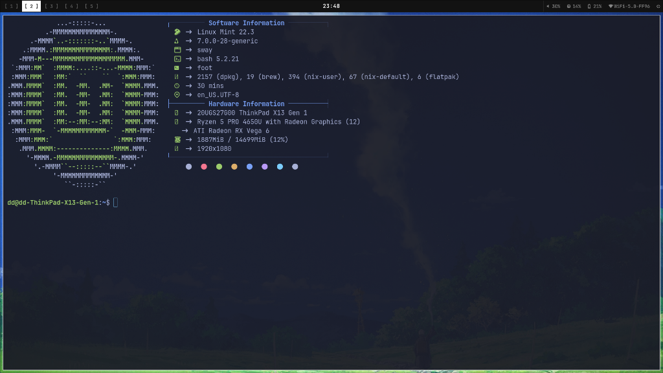Go to workspace 4
Image resolution: width=663 pixels, height=373 pixels.
pyautogui.click(x=71, y=6)
